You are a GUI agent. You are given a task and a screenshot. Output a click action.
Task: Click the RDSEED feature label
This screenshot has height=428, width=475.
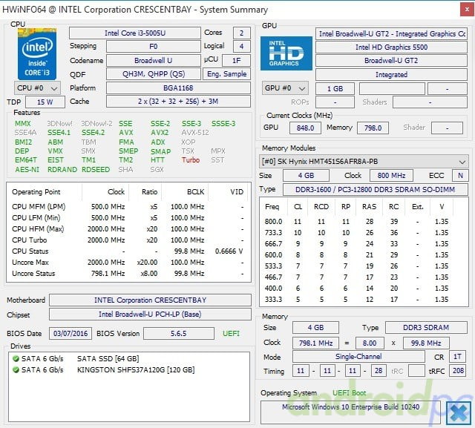96,170
